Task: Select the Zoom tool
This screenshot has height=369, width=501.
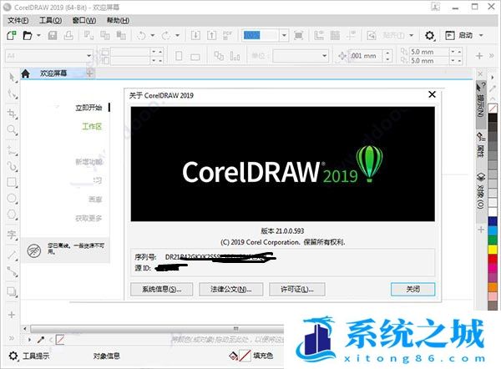Action: pos(13,130)
